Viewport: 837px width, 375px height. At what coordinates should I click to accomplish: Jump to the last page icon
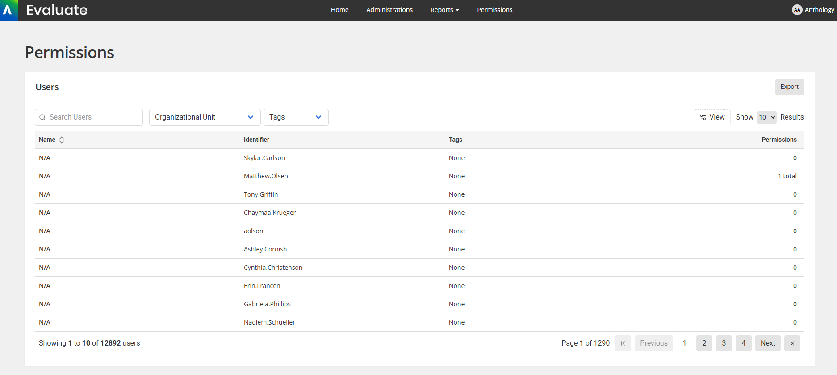(x=792, y=343)
